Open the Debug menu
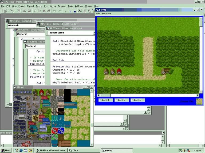 pyautogui.click(x=39, y=6)
